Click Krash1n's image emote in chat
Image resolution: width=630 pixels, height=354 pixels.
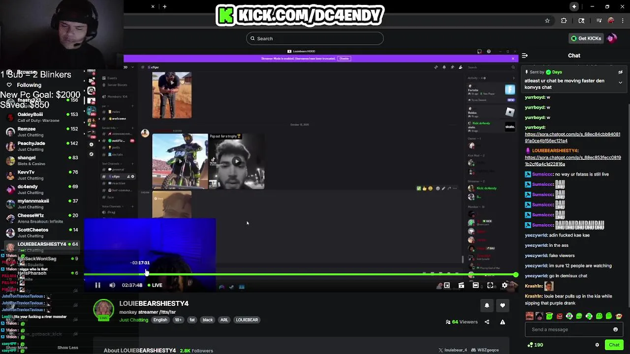coord(549,286)
